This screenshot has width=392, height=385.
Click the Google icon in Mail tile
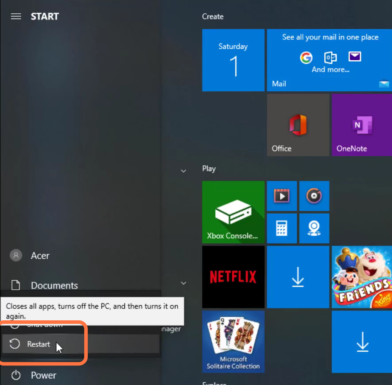(x=306, y=58)
